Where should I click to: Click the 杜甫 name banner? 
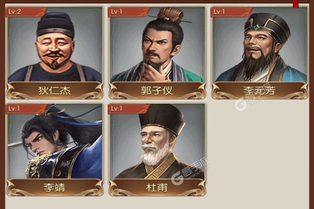click(x=157, y=188)
